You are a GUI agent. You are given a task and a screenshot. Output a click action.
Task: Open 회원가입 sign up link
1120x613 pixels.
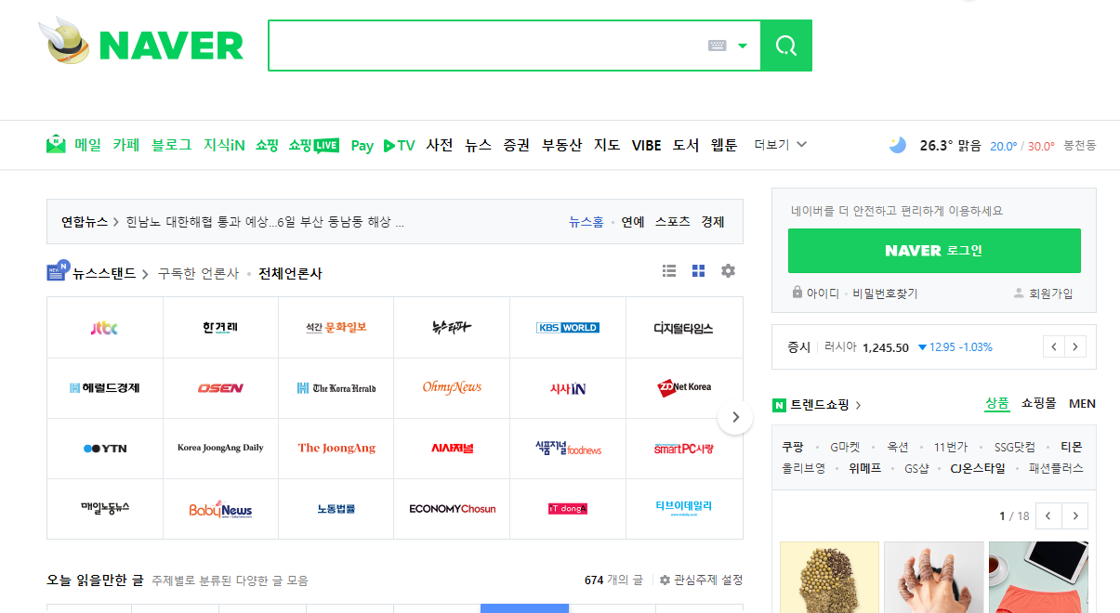point(1050,293)
